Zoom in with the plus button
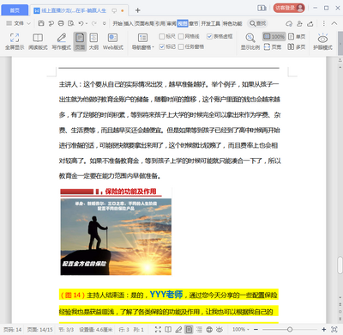 pos(324,329)
